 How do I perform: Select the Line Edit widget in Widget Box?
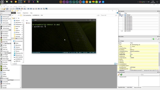pyautogui.click(x=4, y=86)
